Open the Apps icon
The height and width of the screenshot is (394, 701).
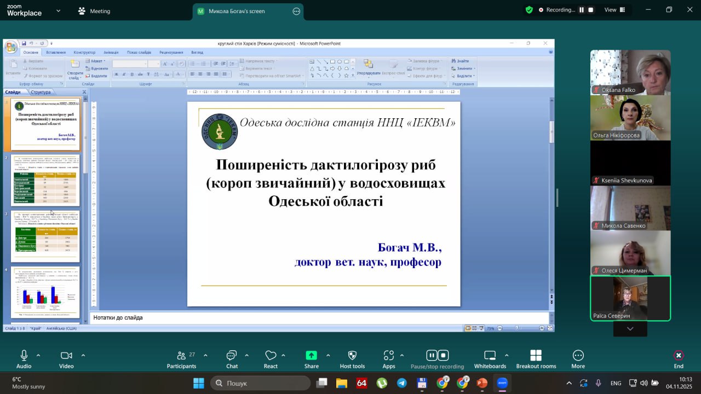pyautogui.click(x=389, y=359)
